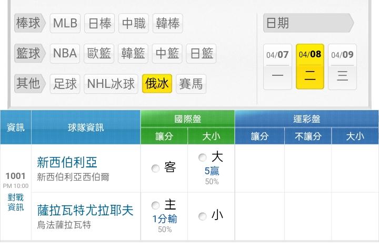
Task: Click the 5贏 over/under text
Action: [212, 171]
